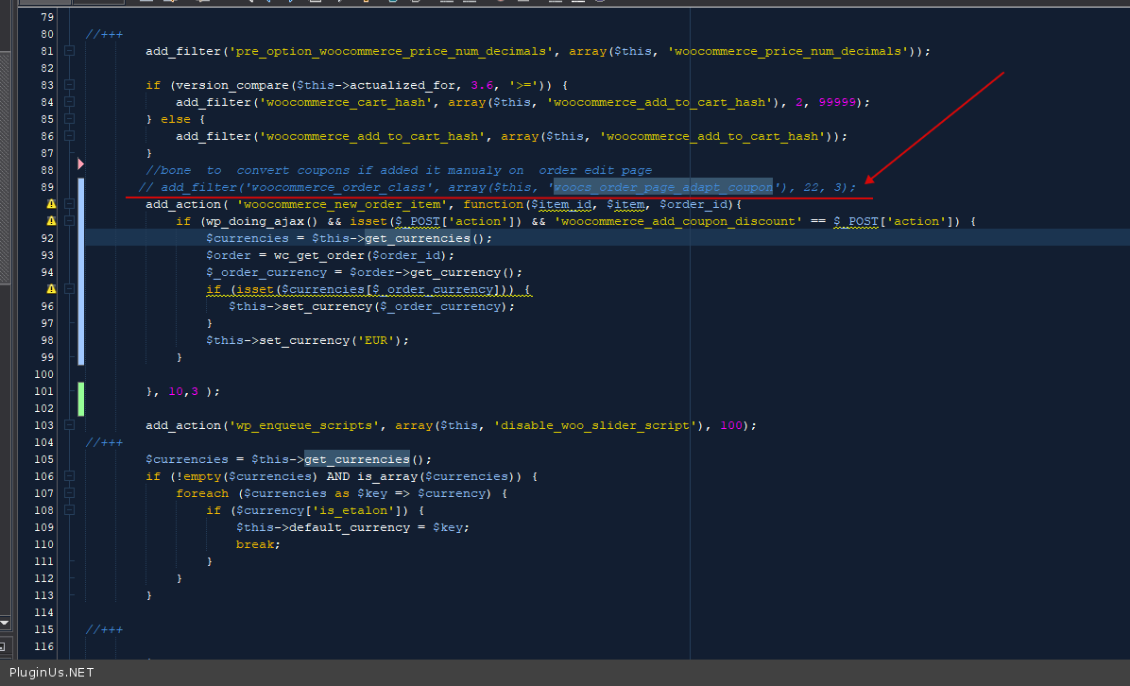
Task: Click the blue change bar at line 89
Action: point(80,187)
